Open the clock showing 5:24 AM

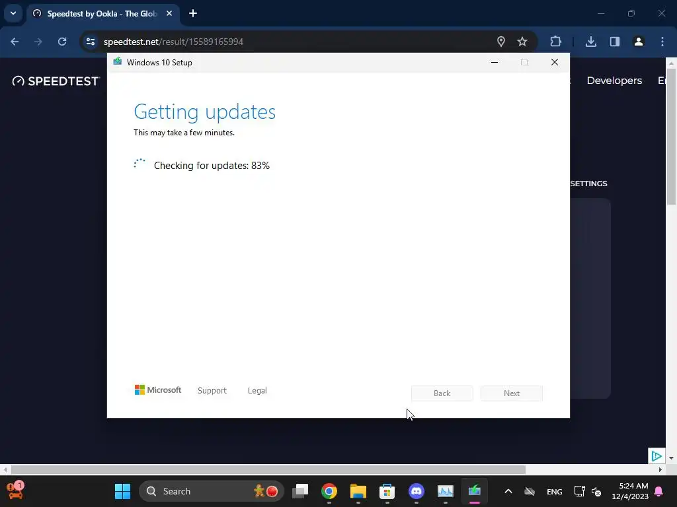click(630, 491)
